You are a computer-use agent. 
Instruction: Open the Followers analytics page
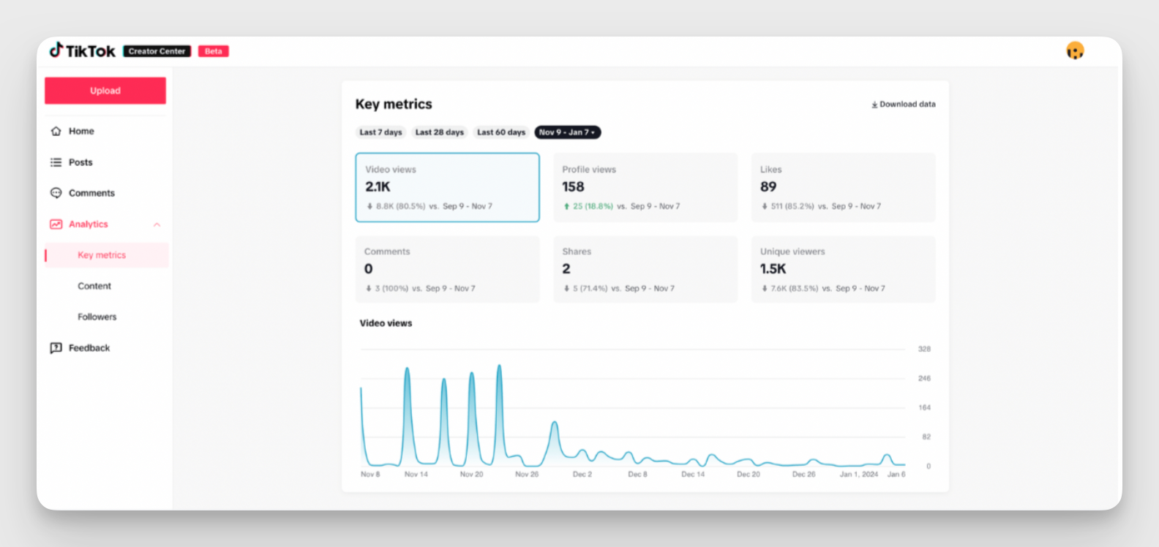pos(97,317)
